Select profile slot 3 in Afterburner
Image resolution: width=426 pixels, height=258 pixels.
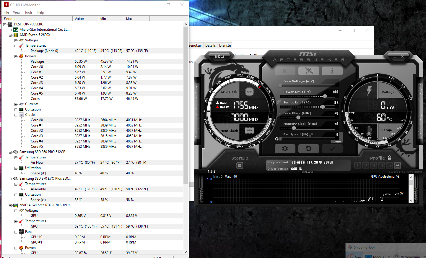coord(373,165)
